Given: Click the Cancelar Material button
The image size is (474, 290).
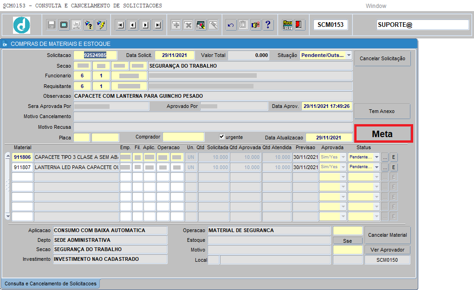Looking at the screenshot, I should 388,235.
